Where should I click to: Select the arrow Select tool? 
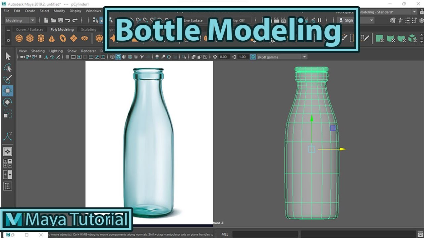(x=8, y=57)
